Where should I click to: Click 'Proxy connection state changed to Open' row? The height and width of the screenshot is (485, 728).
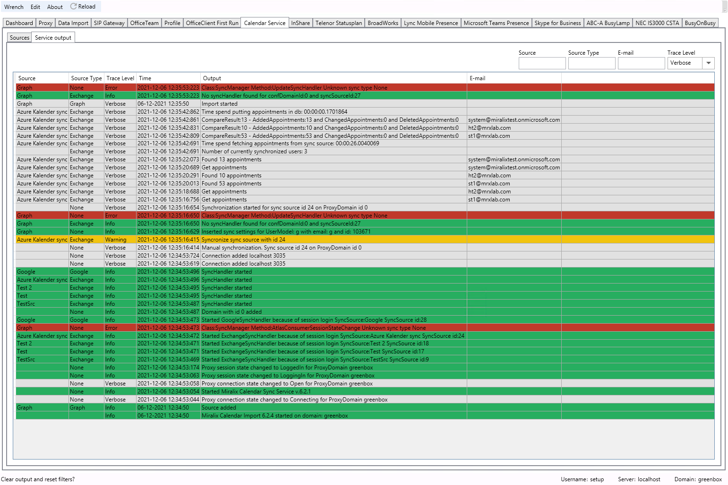(x=365, y=384)
